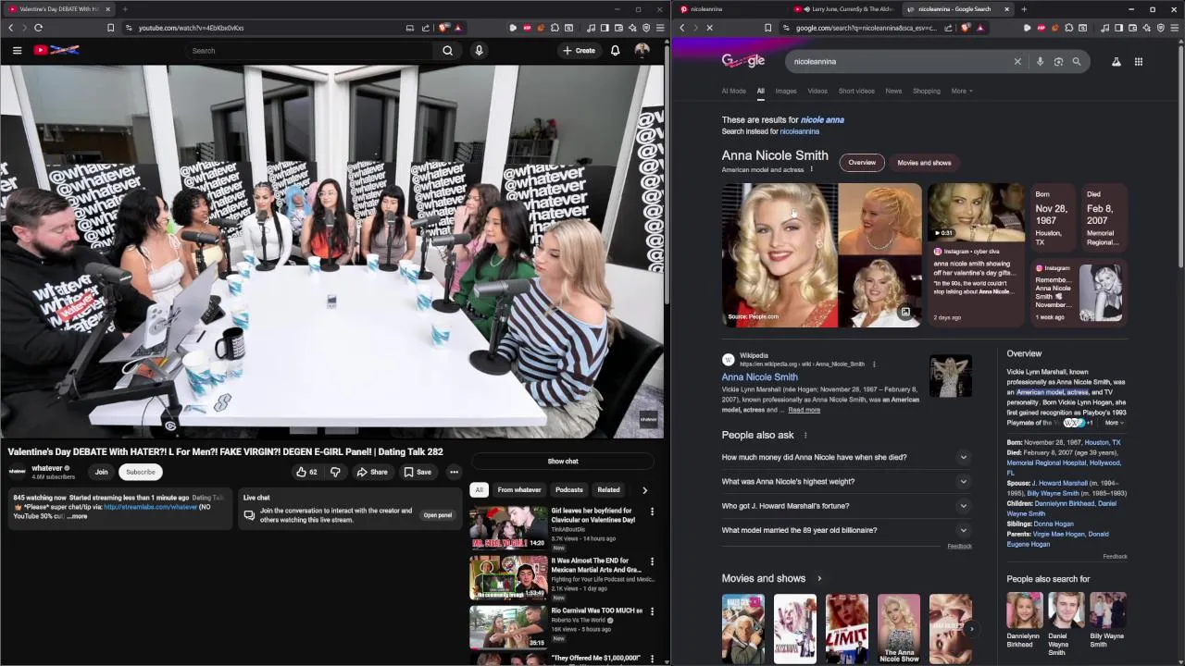Switch to Google News results tab
Viewport: 1185px width, 666px height.
pos(893,91)
